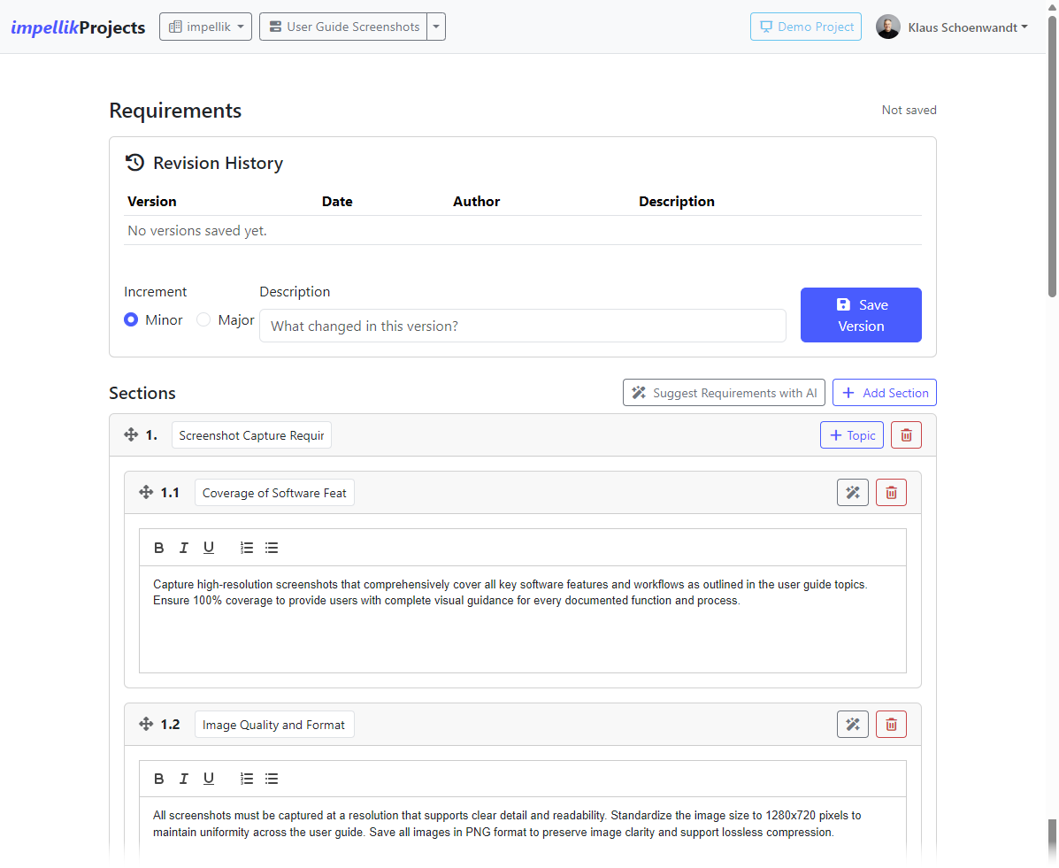
Task: Toggle bold in topic 1.1 editor
Action: [158, 548]
